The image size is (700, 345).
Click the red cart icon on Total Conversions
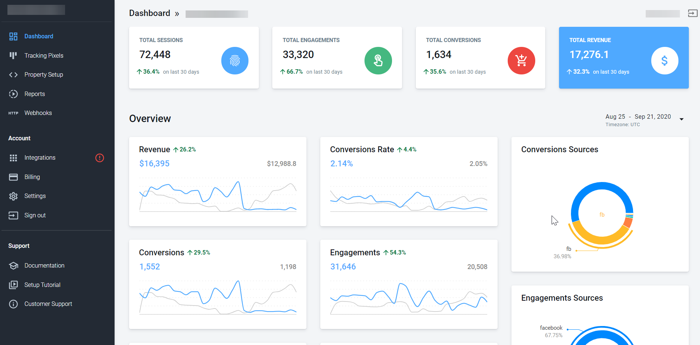(x=521, y=60)
